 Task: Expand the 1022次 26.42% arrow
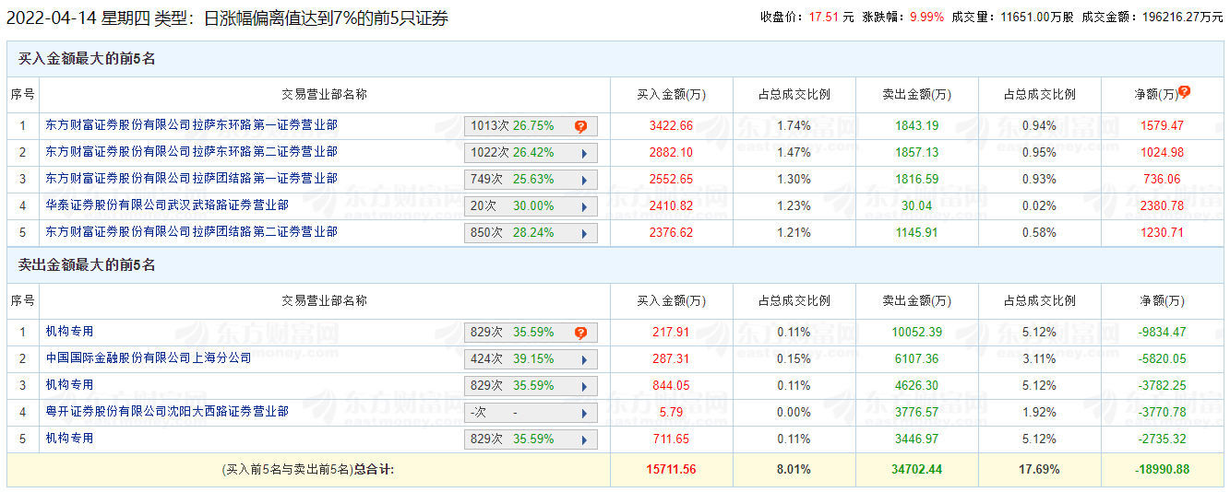tap(584, 154)
